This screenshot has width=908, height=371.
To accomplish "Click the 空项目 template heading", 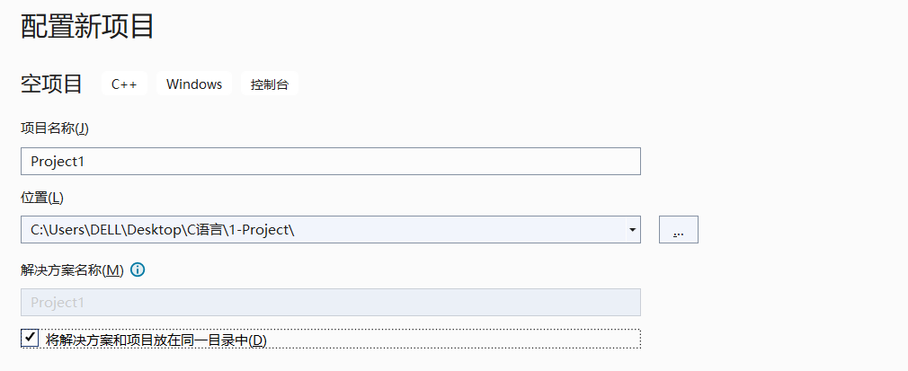I will coord(52,84).
